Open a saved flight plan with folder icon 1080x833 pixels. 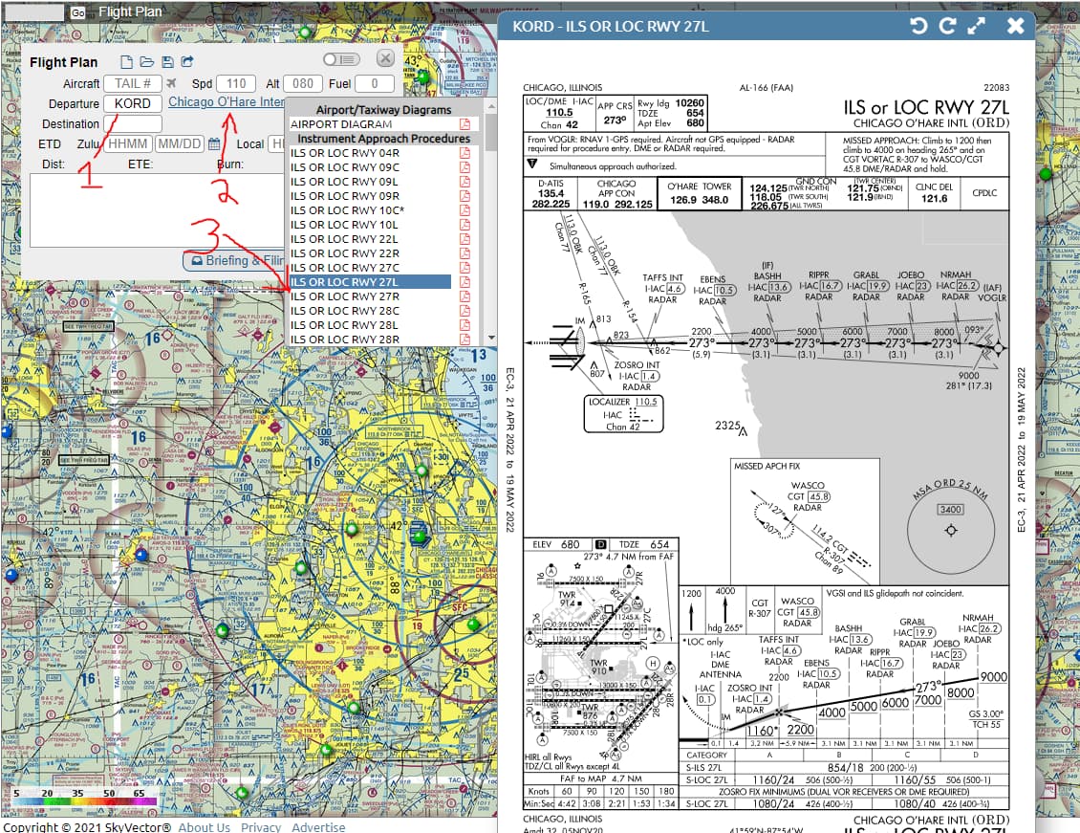click(x=147, y=62)
